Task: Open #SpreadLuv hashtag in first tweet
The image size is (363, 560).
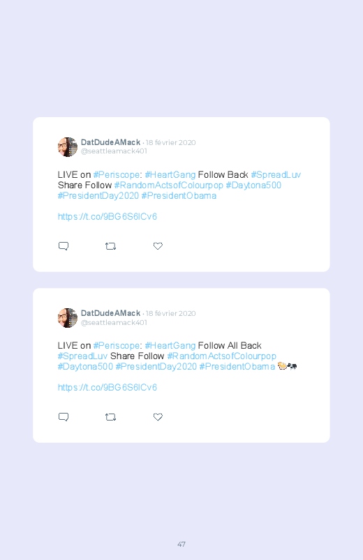Action: pyautogui.click(x=276, y=174)
